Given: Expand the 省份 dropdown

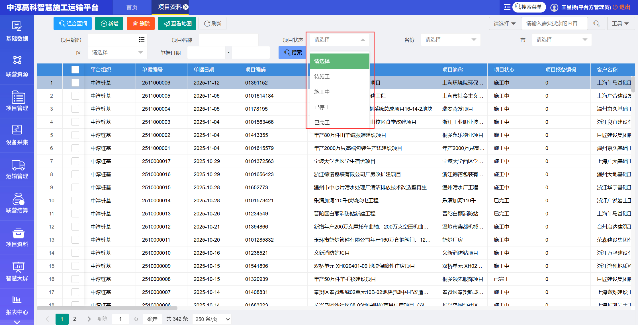Looking at the screenshot, I should (451, 40).
